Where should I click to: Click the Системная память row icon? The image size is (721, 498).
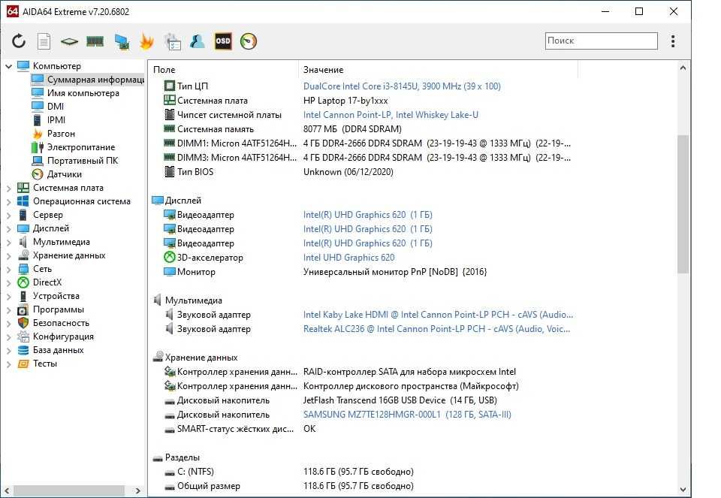pos(169,128)
